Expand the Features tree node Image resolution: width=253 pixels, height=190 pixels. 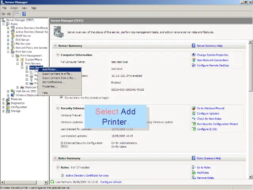click(3, 99)
